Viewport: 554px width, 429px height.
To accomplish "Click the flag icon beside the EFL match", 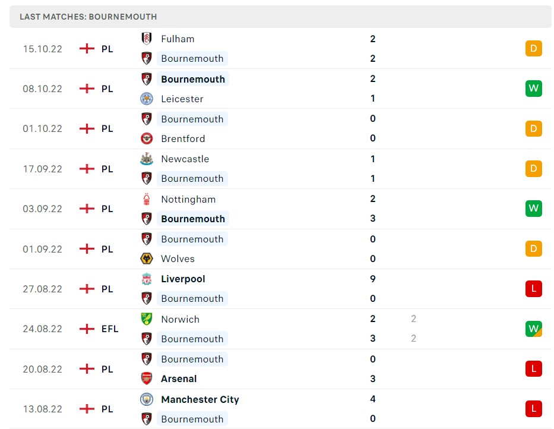I will [87, 329].
